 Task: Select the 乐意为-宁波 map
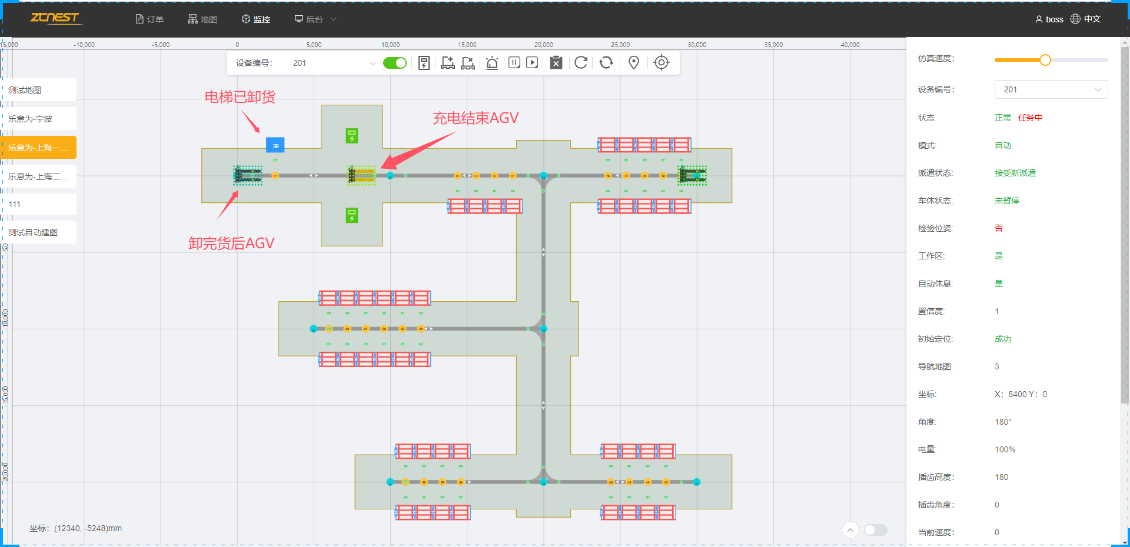click(x=39, y=119)
